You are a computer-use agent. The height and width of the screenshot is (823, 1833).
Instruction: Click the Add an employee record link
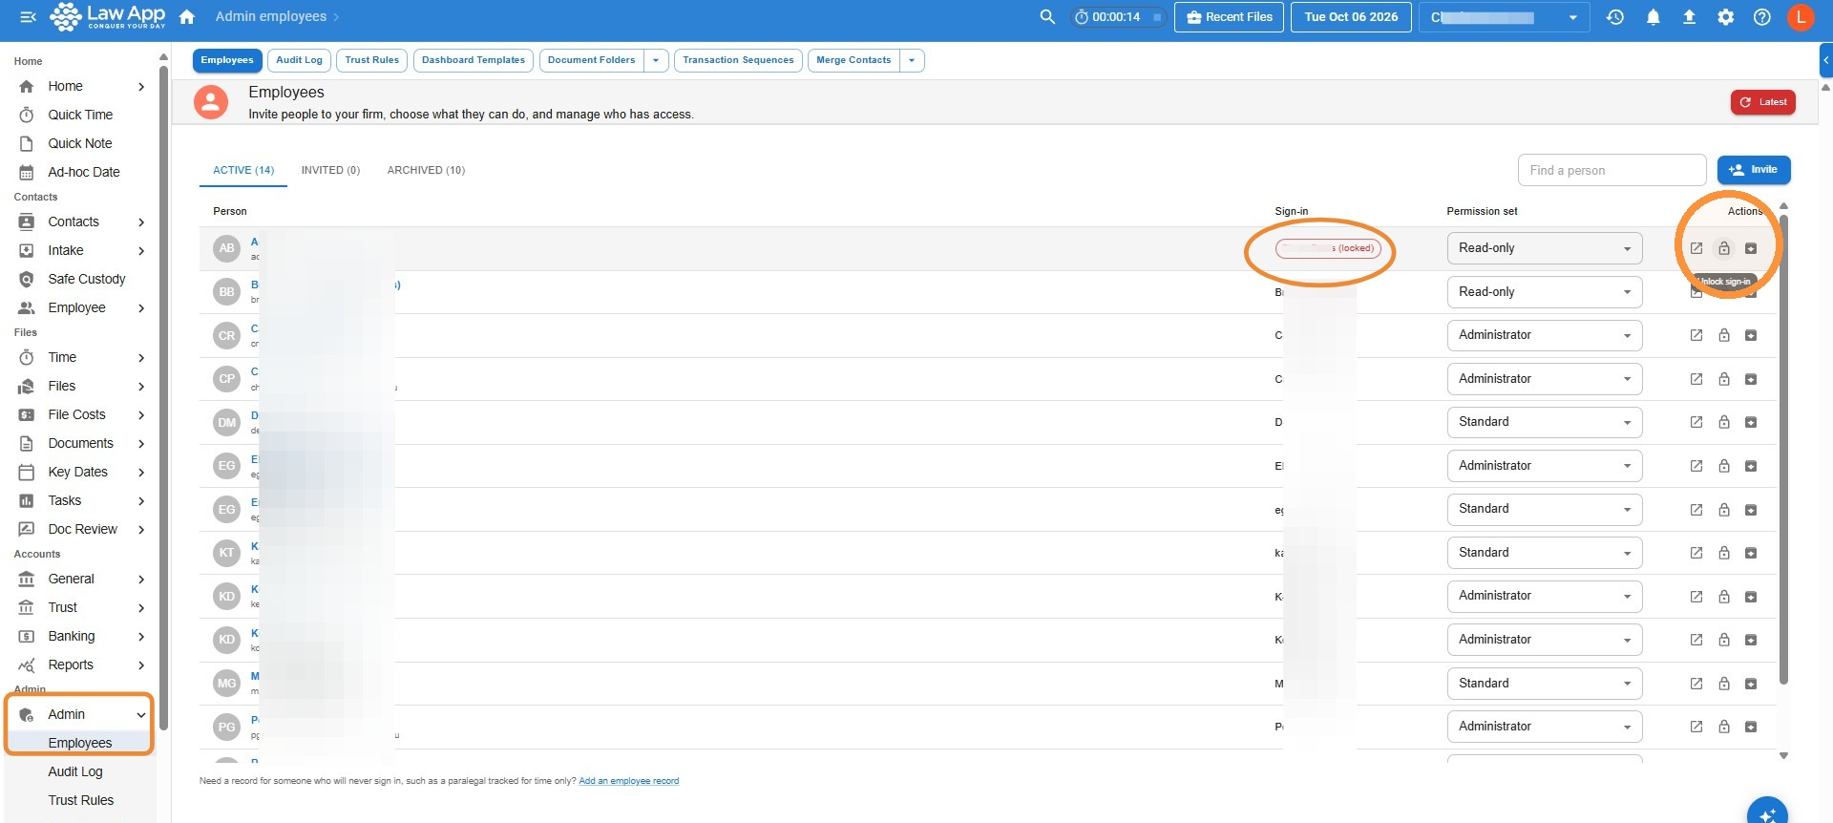coord(629,781)
